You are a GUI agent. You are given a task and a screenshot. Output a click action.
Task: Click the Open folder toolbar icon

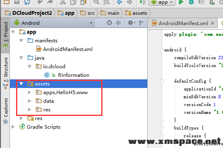[7, 2]
